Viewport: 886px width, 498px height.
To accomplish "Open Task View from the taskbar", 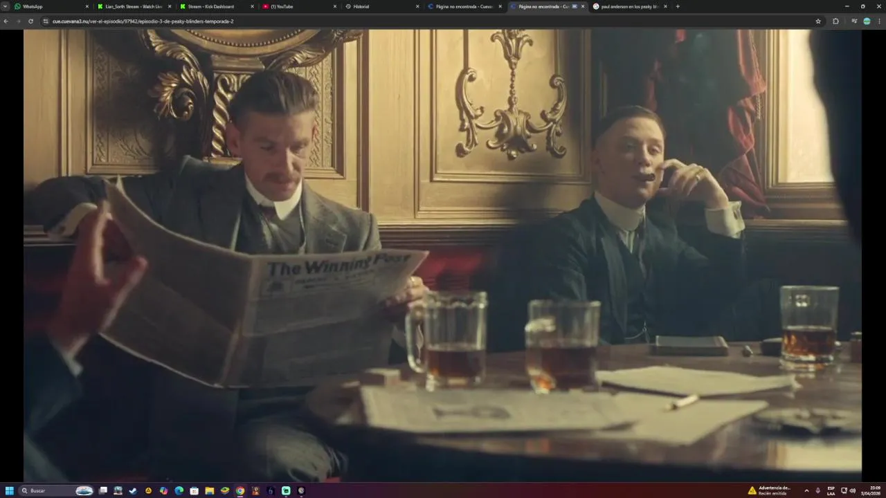I will (x=103, y=490).
